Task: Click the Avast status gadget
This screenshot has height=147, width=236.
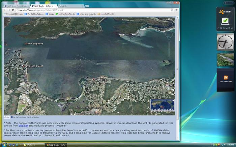Action: click(x=225, y=19)
